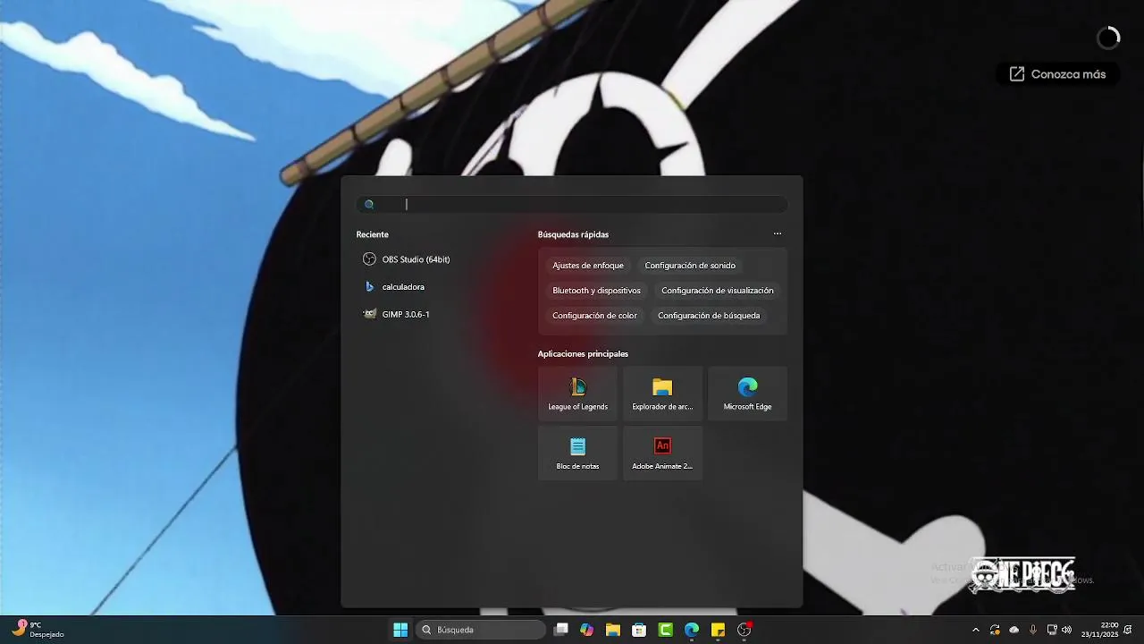Launch Adobe Animate from main apps
The image size is (1144, 644).
tap(662, 453)
